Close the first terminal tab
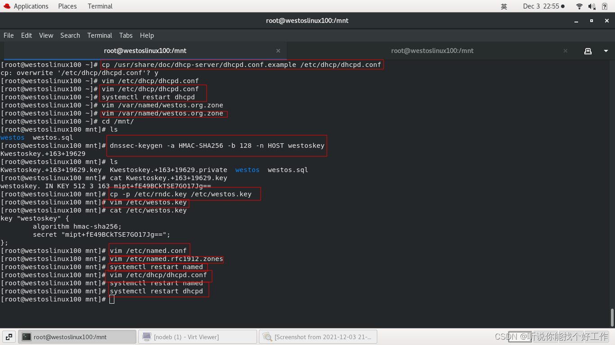The width and height of the screenshot is (615, 345). pyautogui.click(x=278, y=51)
